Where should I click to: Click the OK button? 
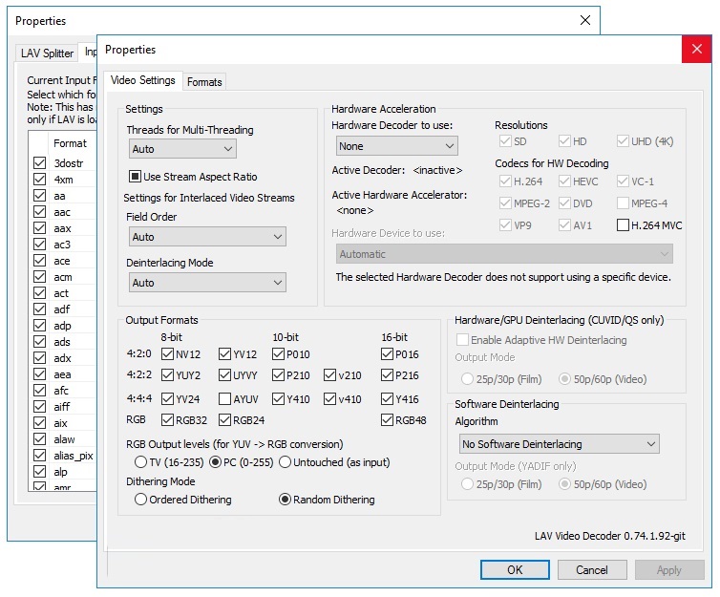tap(515, 570)
